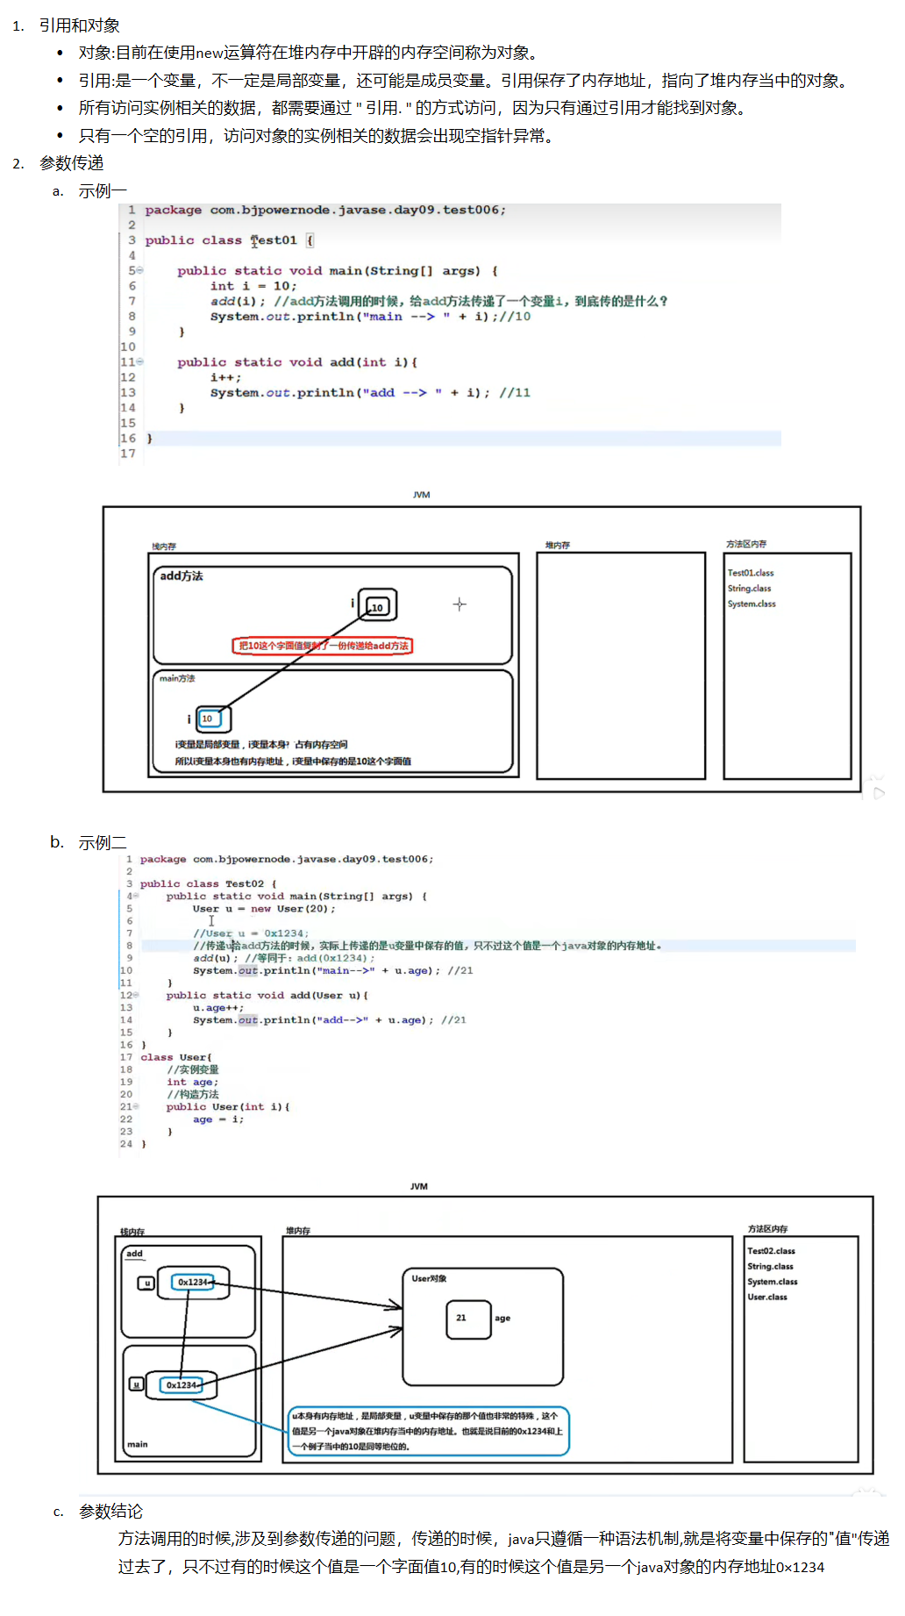This screenshot has height=1616, width=905.
Task: Click 'add' frame label in second diagram
Action: (134, 1254)
